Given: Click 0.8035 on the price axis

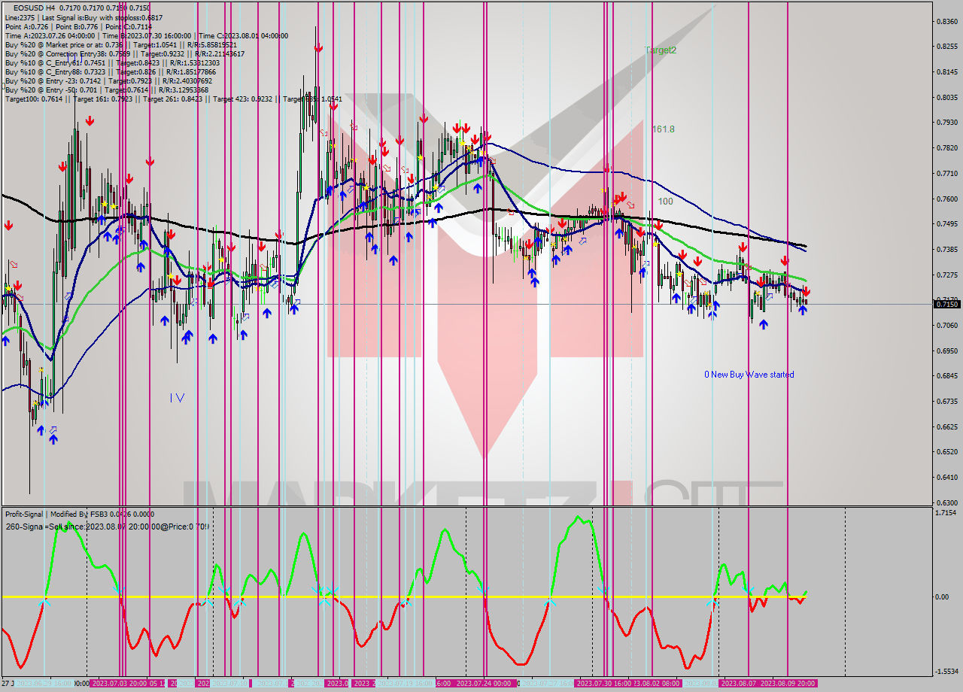Looking at the screenshot, I should (946, 97).
